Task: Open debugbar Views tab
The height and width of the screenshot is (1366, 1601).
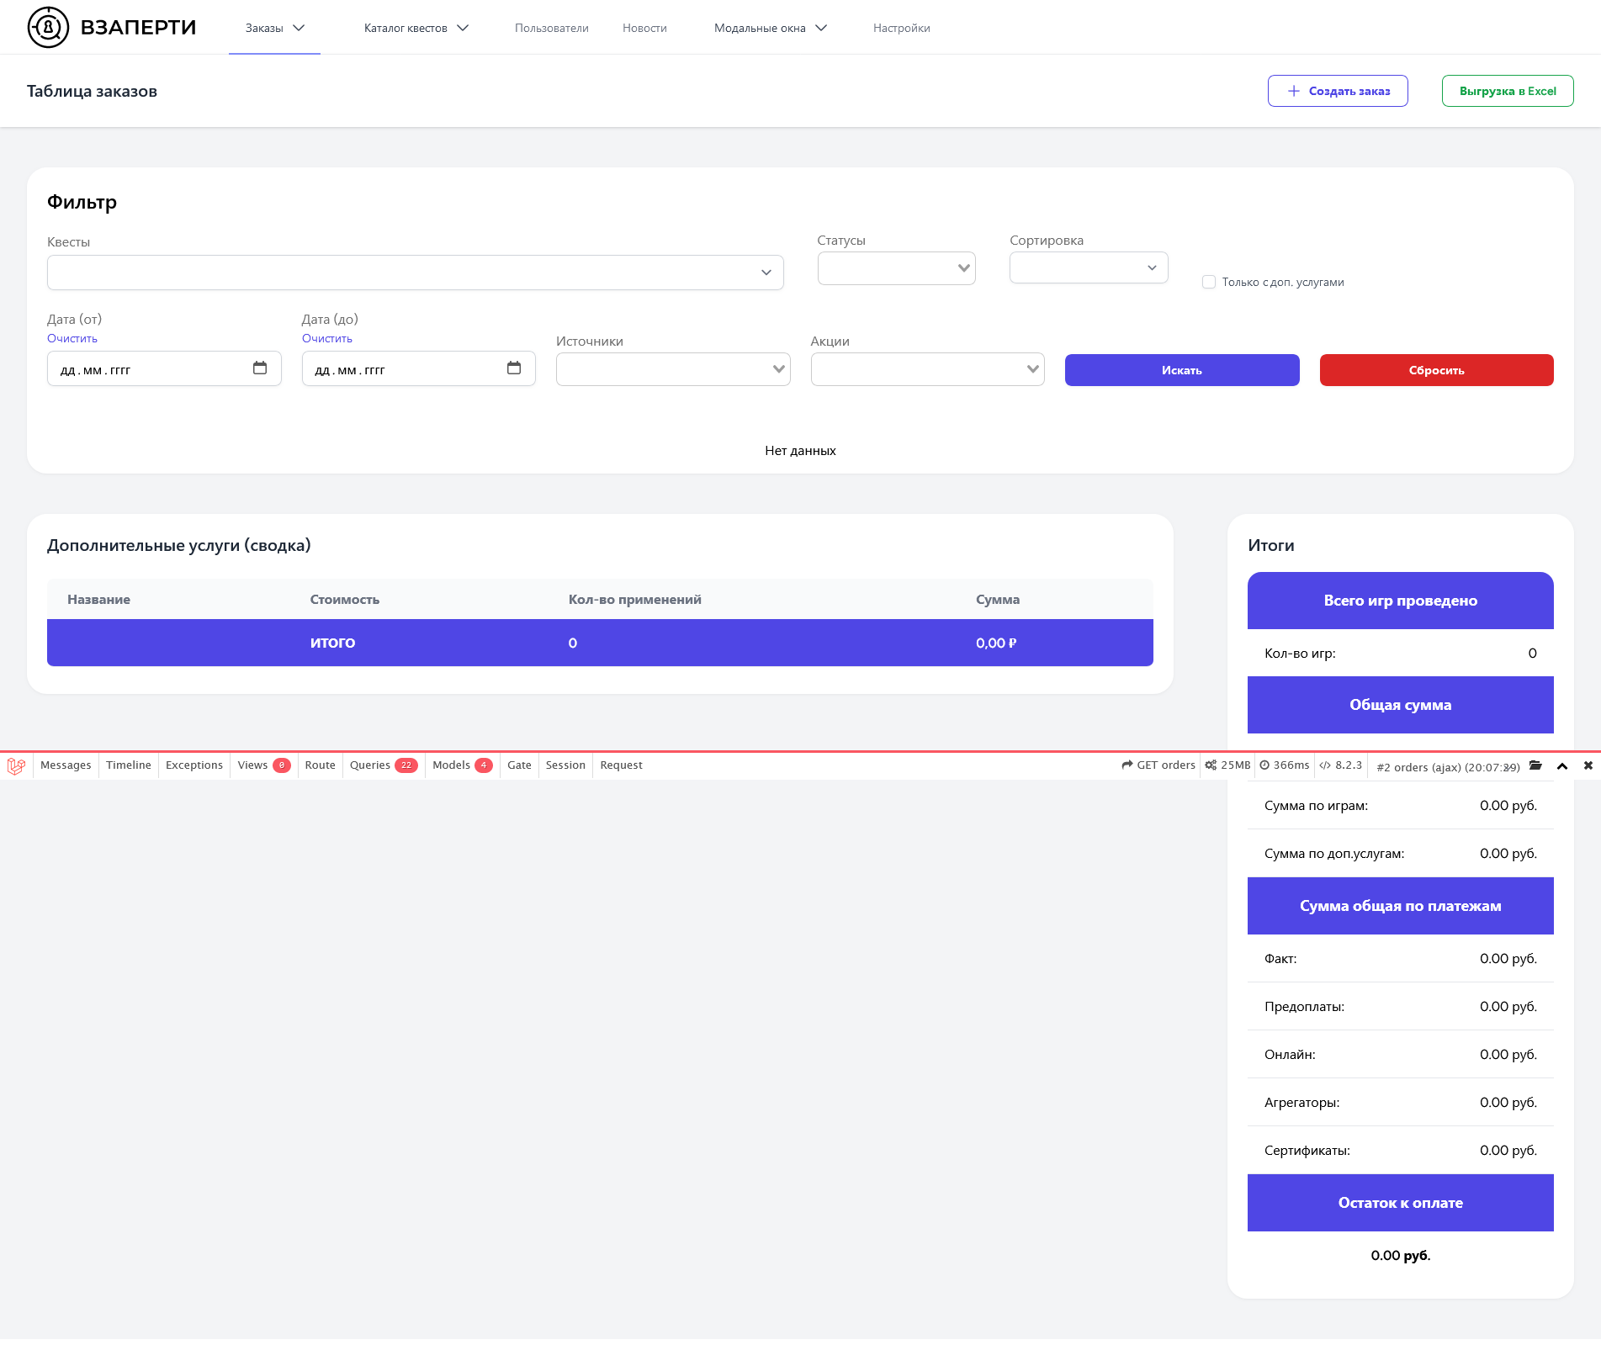Action: [263, 765]
